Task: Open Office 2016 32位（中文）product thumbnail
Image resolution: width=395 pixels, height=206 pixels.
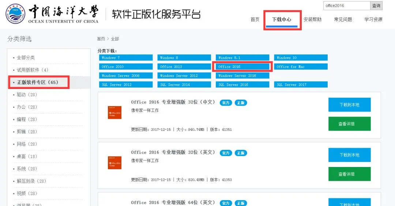Action: pyautogui.click(x=114, y=112)
